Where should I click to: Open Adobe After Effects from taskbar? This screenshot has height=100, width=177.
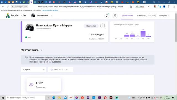(88, 97)
